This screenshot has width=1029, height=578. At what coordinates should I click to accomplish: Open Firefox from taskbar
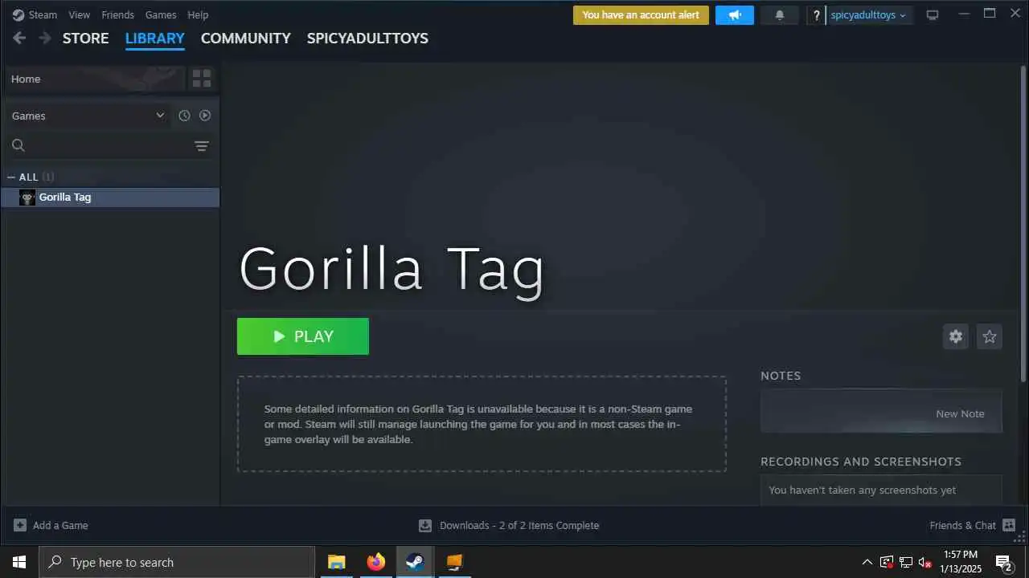(x=375, y=562)
